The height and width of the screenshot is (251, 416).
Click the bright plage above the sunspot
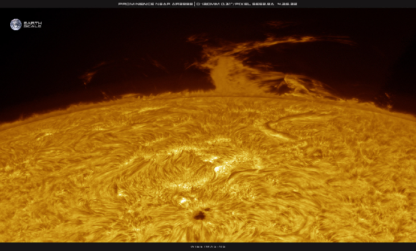[219, 168]
